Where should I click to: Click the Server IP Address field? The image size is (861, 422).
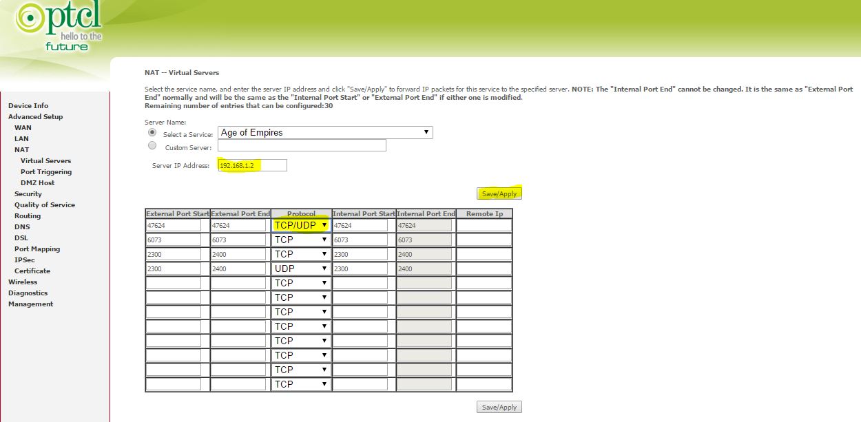(252, 166)
